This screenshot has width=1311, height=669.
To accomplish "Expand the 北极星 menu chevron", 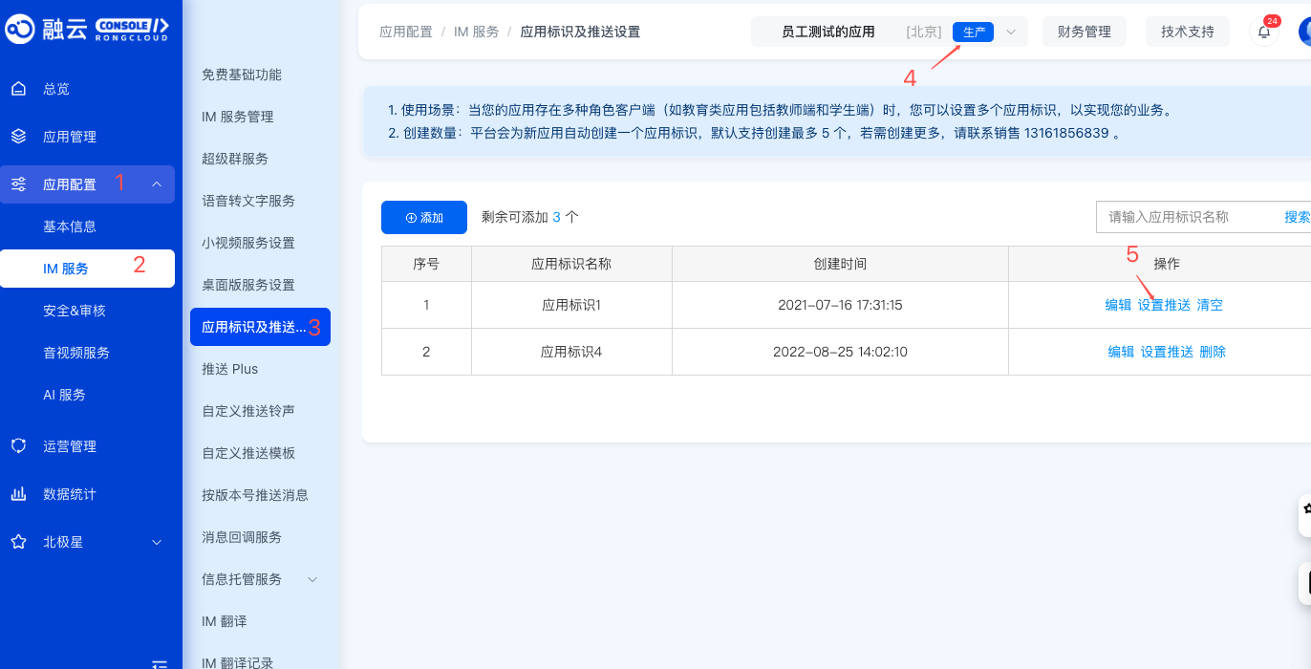I will [157, 542].
